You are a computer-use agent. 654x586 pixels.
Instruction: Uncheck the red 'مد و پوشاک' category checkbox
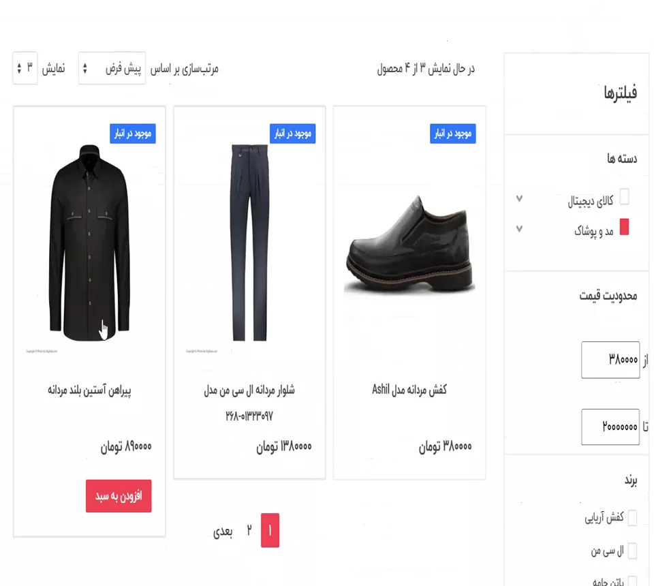[x=624, y=227]
